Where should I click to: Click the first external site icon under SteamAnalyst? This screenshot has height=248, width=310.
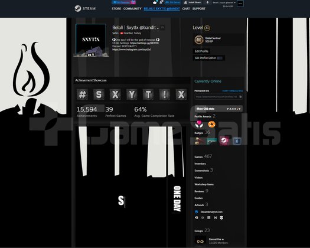pyautogui.click(x=197, y=217)
